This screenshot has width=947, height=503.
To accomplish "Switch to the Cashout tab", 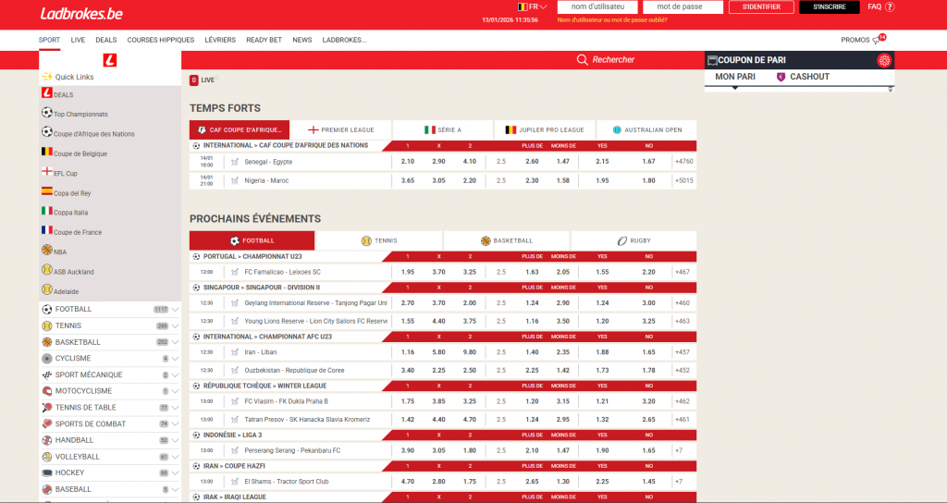I will pos(803,77).
